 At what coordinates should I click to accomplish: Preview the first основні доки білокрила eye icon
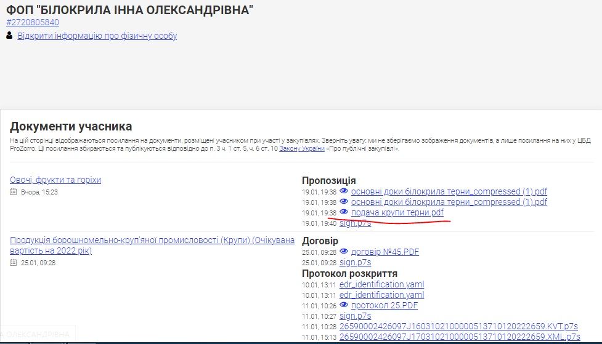[x=344, y=191]
